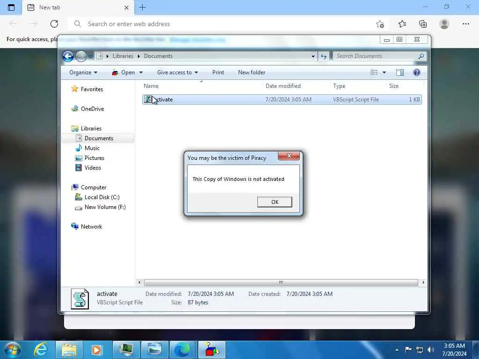Open Windows Media Player taskbar icon
This screenshot has width=479, height=359.
click(96, 350)
